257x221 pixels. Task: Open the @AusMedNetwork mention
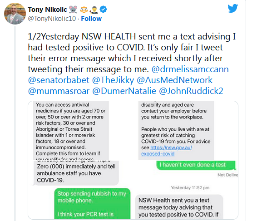click(174, 80)
